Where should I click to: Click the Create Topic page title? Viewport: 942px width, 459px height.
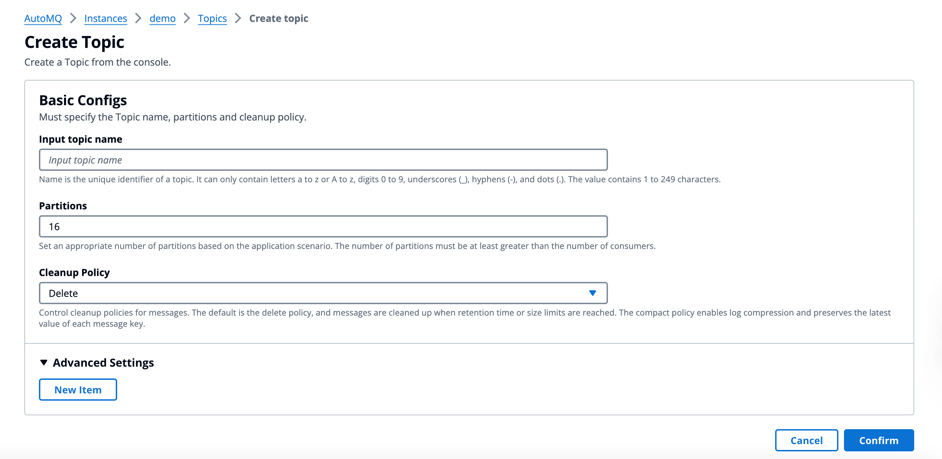(x=74, y=42)
